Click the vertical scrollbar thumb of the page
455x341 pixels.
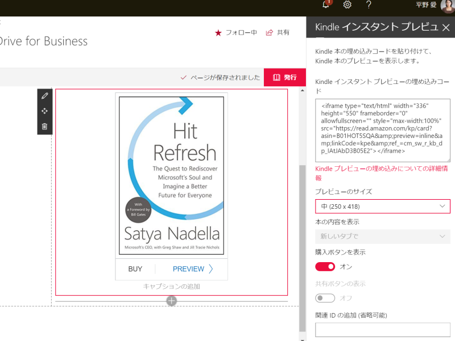(303, 249)
